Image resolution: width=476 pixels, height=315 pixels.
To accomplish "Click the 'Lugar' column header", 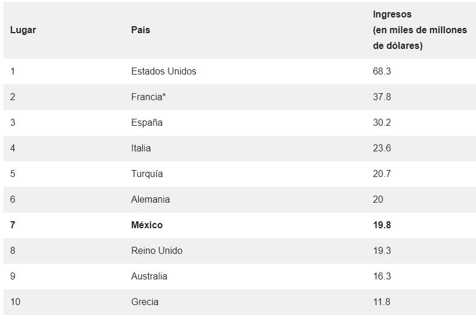I will pyautogui.click(x=23, y=30).
